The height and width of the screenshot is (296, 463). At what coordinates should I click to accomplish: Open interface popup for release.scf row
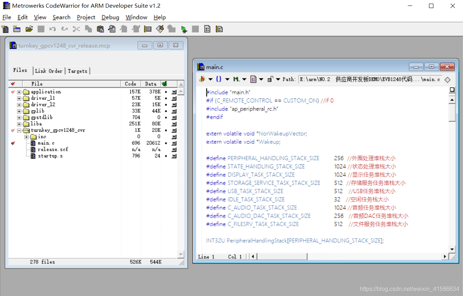(174, 149)
